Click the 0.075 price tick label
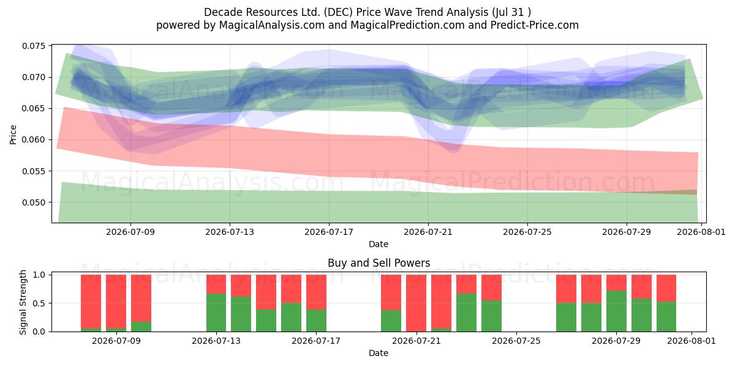 pyautogui.click(x=34, y=46)
